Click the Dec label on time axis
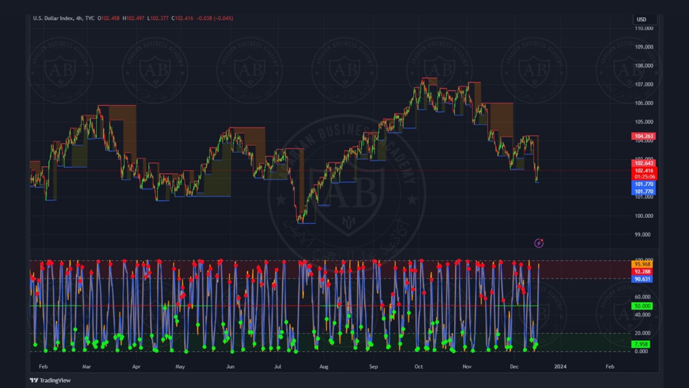This screenshot has width=689, height=388. click(x=514, y=367)
